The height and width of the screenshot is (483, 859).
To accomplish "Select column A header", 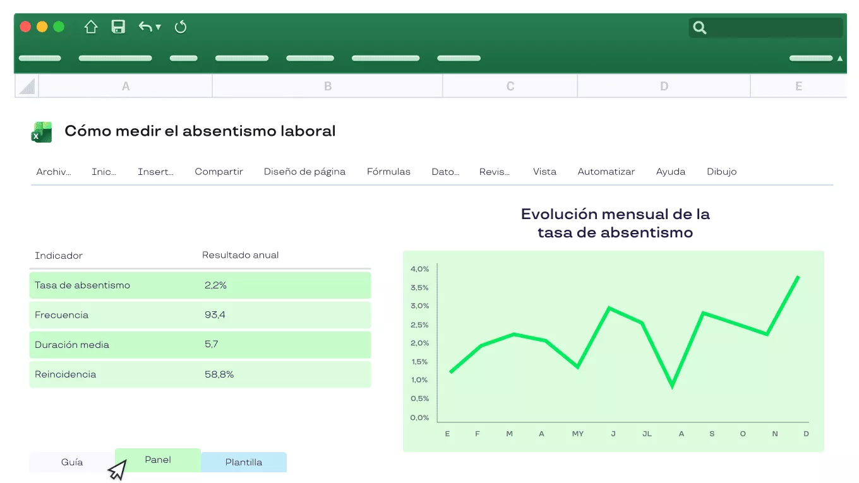I will tap(126, 86).
